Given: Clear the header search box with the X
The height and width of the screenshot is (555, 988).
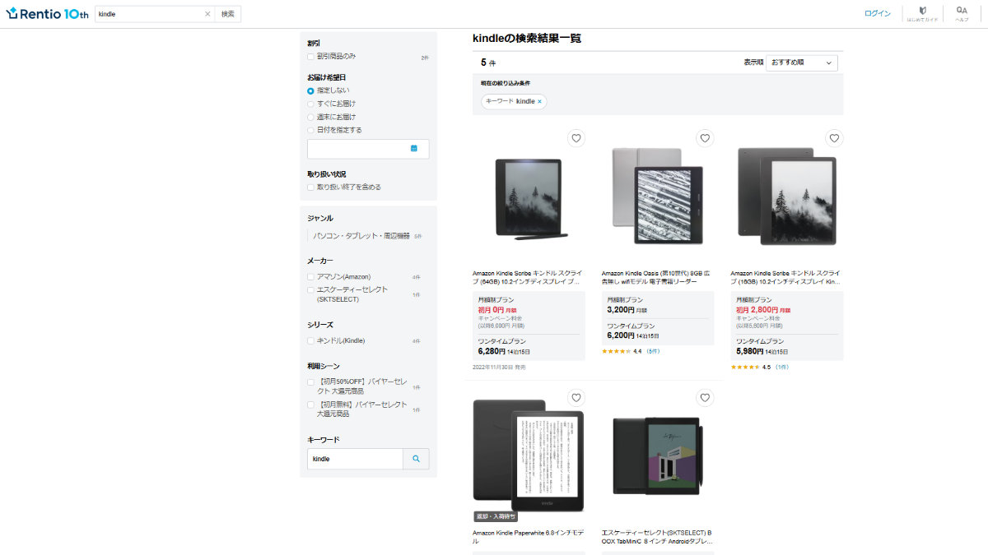Looking at the screenshot, I should coord(207,14).
